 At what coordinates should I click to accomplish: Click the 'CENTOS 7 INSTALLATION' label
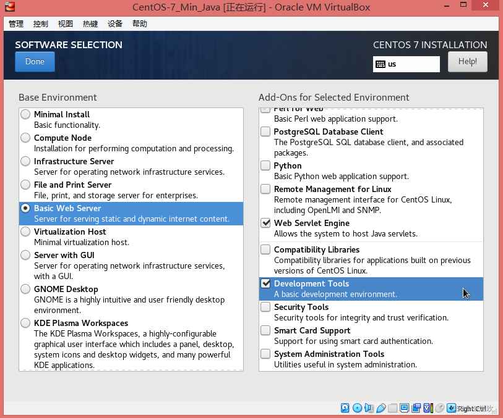(x=430, y=45)
